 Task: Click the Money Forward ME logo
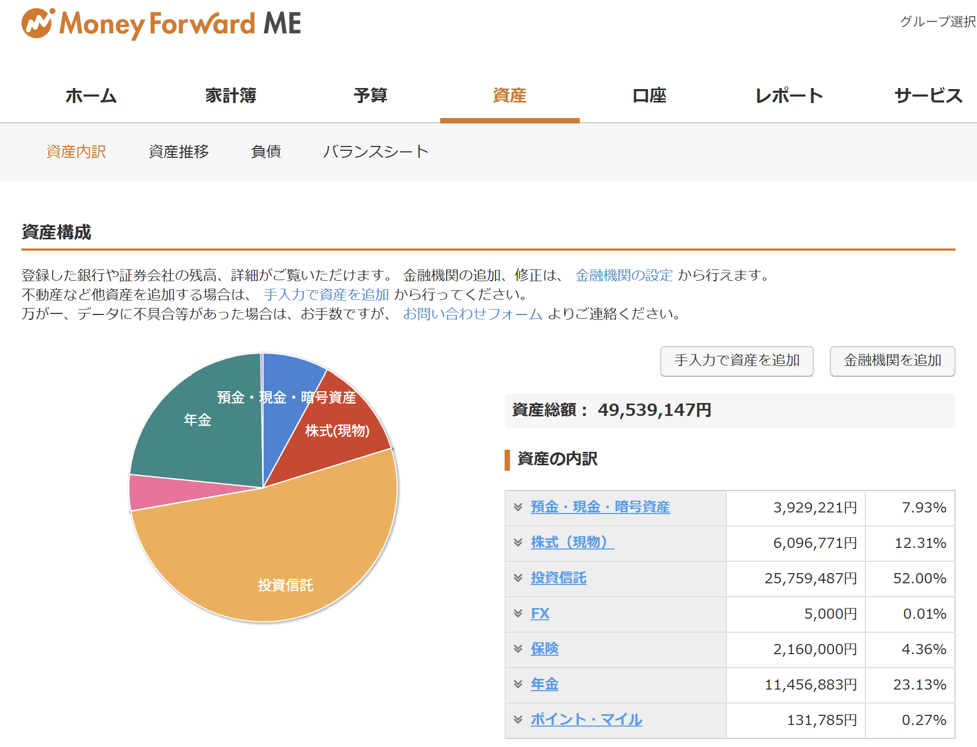(x=161, y=24)
